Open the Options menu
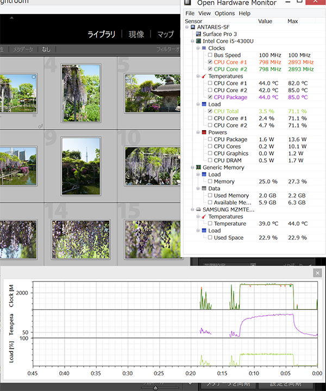Viewport: 326px width, 391px height. coord(224,13)
